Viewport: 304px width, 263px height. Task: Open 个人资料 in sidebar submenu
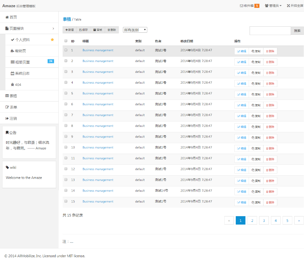tap(32, 40)
